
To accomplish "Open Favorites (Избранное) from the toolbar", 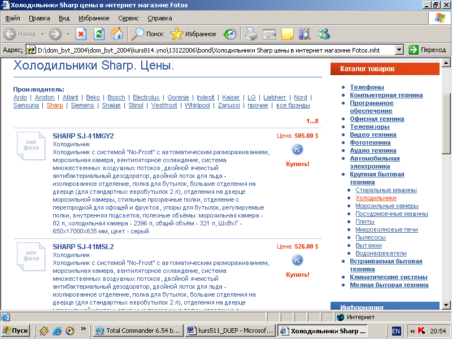I will pyautogui.click(x=193, y=34).
